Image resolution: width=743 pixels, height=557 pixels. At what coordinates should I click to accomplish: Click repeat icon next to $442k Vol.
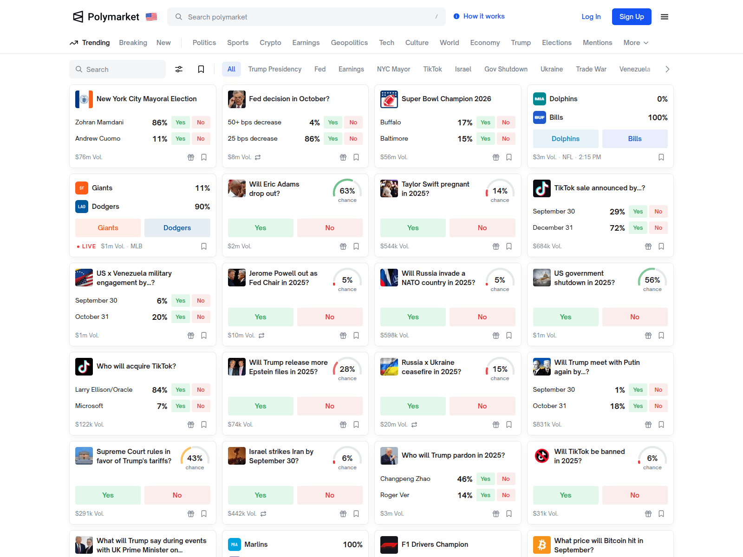[x=263, y=514]
